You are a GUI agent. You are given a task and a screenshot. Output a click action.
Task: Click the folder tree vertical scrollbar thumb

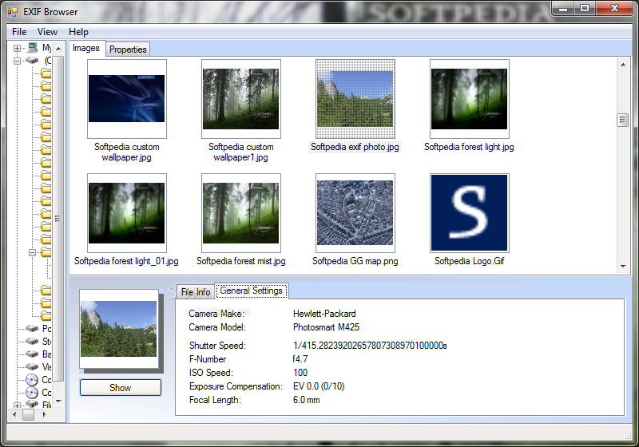point(58,219)
